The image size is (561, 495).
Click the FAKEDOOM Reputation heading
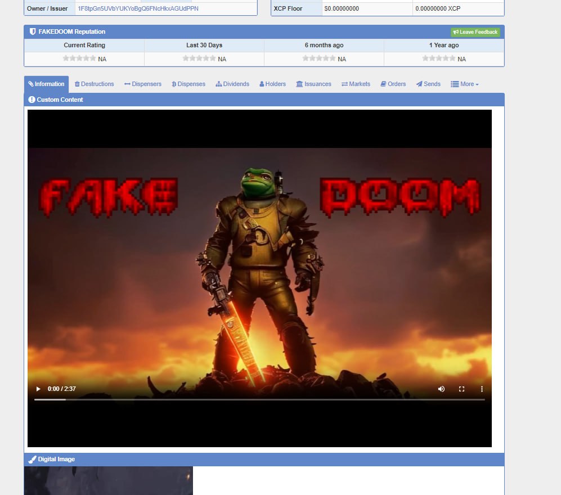coord(72,31)
